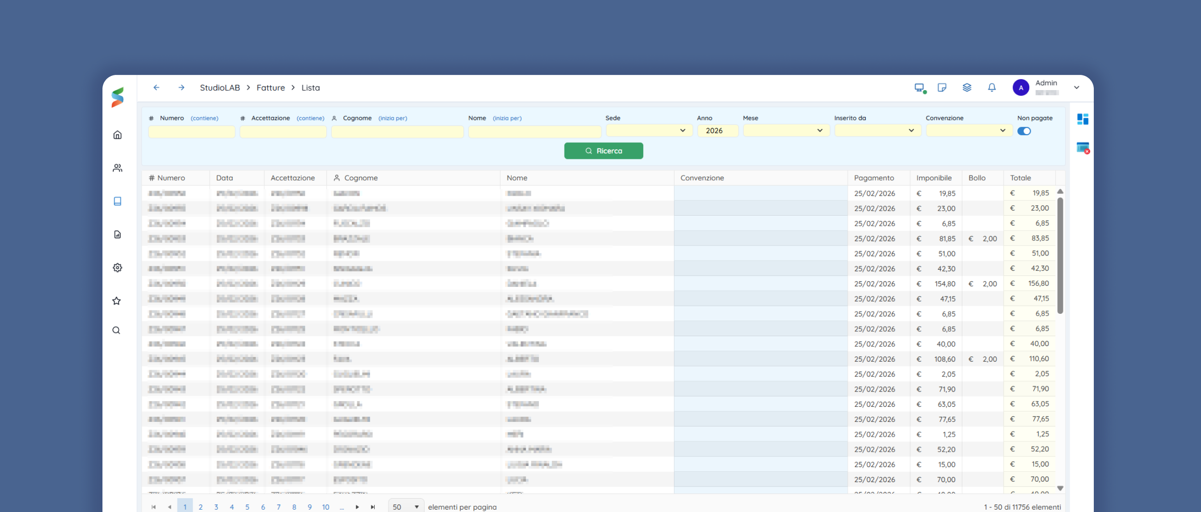This screenshot has height=512, width=1201.
Task: Jump to last page arrow
Action: pyautogui.click(x=373, y=507)
